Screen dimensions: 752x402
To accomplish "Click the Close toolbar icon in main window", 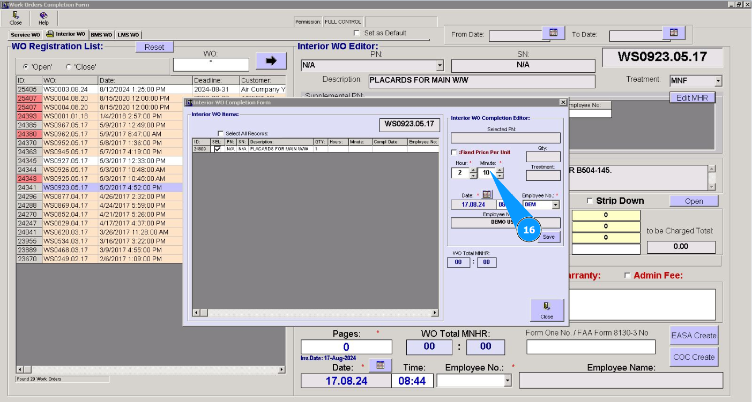I will coord(16,19).
